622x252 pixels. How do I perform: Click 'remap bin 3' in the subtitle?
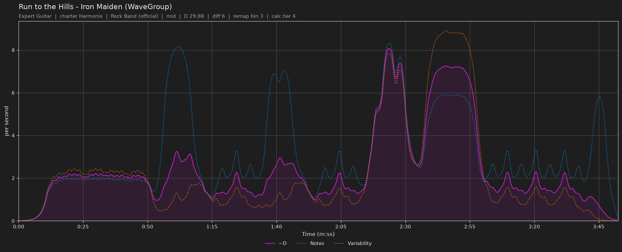pos(248,16)
